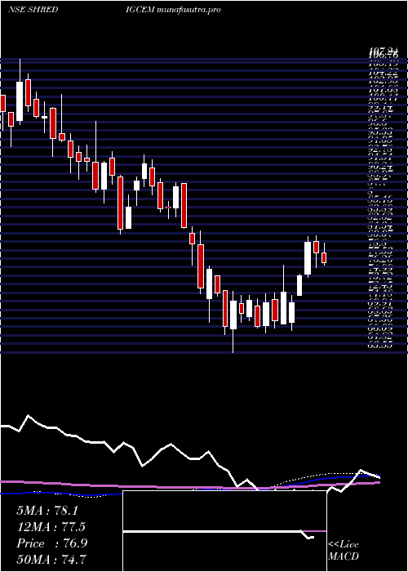Click the 5MA : 78.1 value

pos(47,511)
